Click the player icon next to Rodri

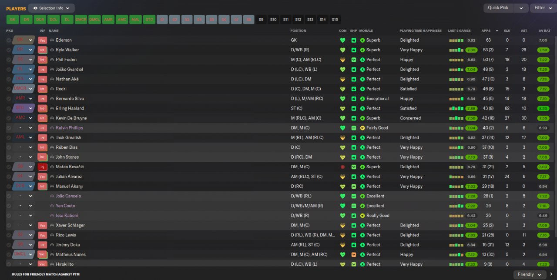52,89
